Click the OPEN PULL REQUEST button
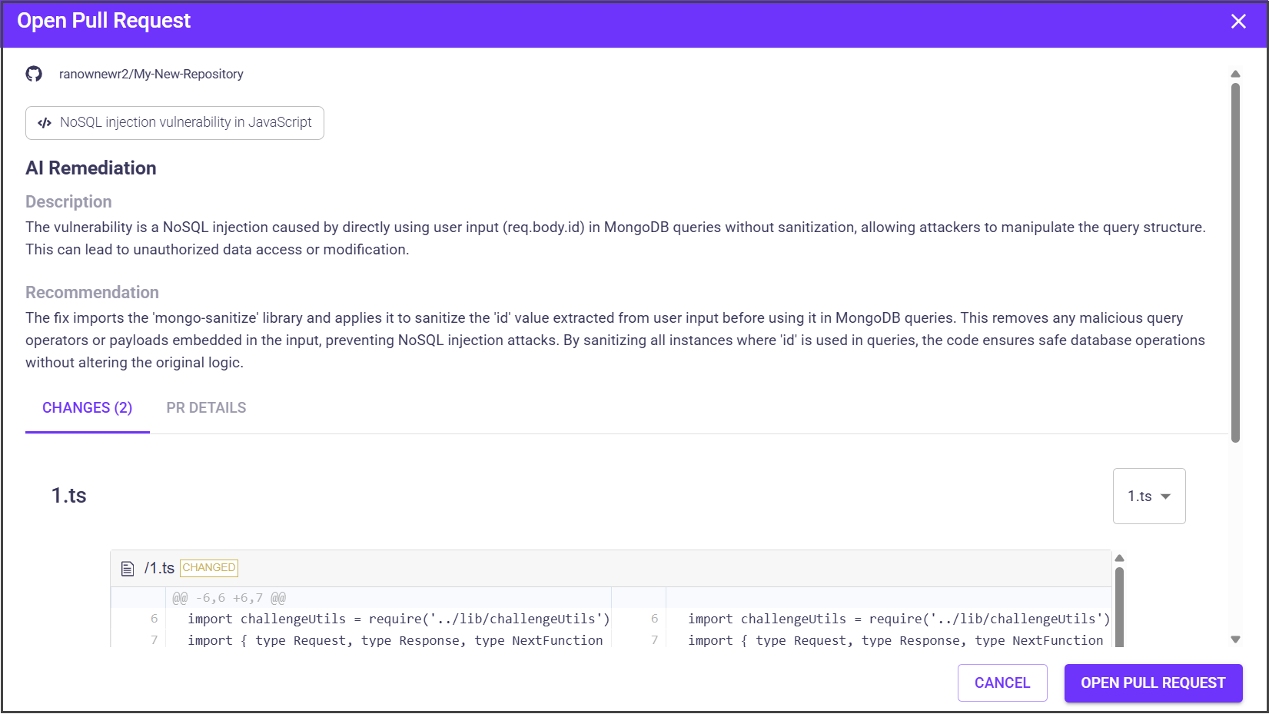 pos(1152,683)
